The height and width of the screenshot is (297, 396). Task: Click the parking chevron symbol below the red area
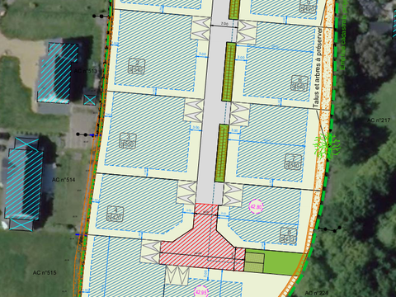(177, 276)
